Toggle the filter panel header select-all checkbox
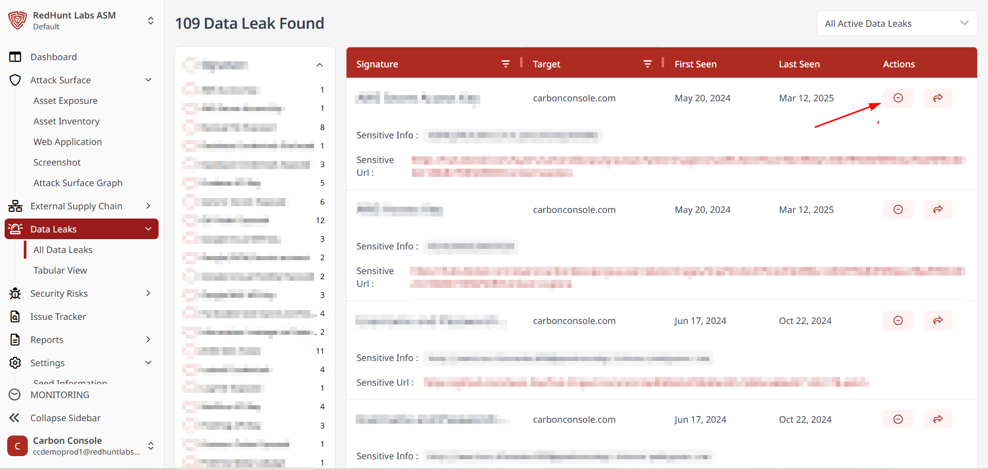 [x=190, y=65]
